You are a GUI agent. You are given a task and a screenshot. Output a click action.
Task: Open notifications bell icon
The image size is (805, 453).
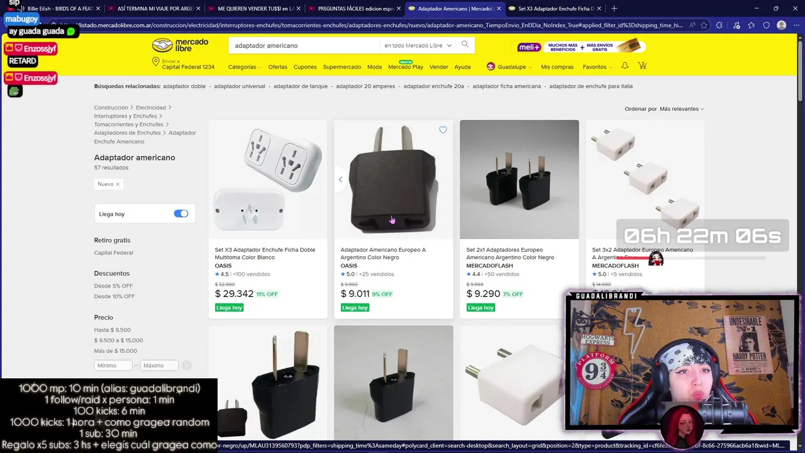point(625,66)
